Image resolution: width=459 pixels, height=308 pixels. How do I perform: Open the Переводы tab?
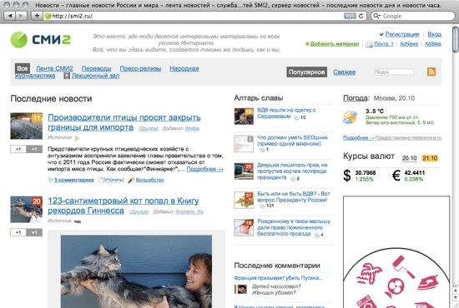pyautogui.click(x=96, y=68)
